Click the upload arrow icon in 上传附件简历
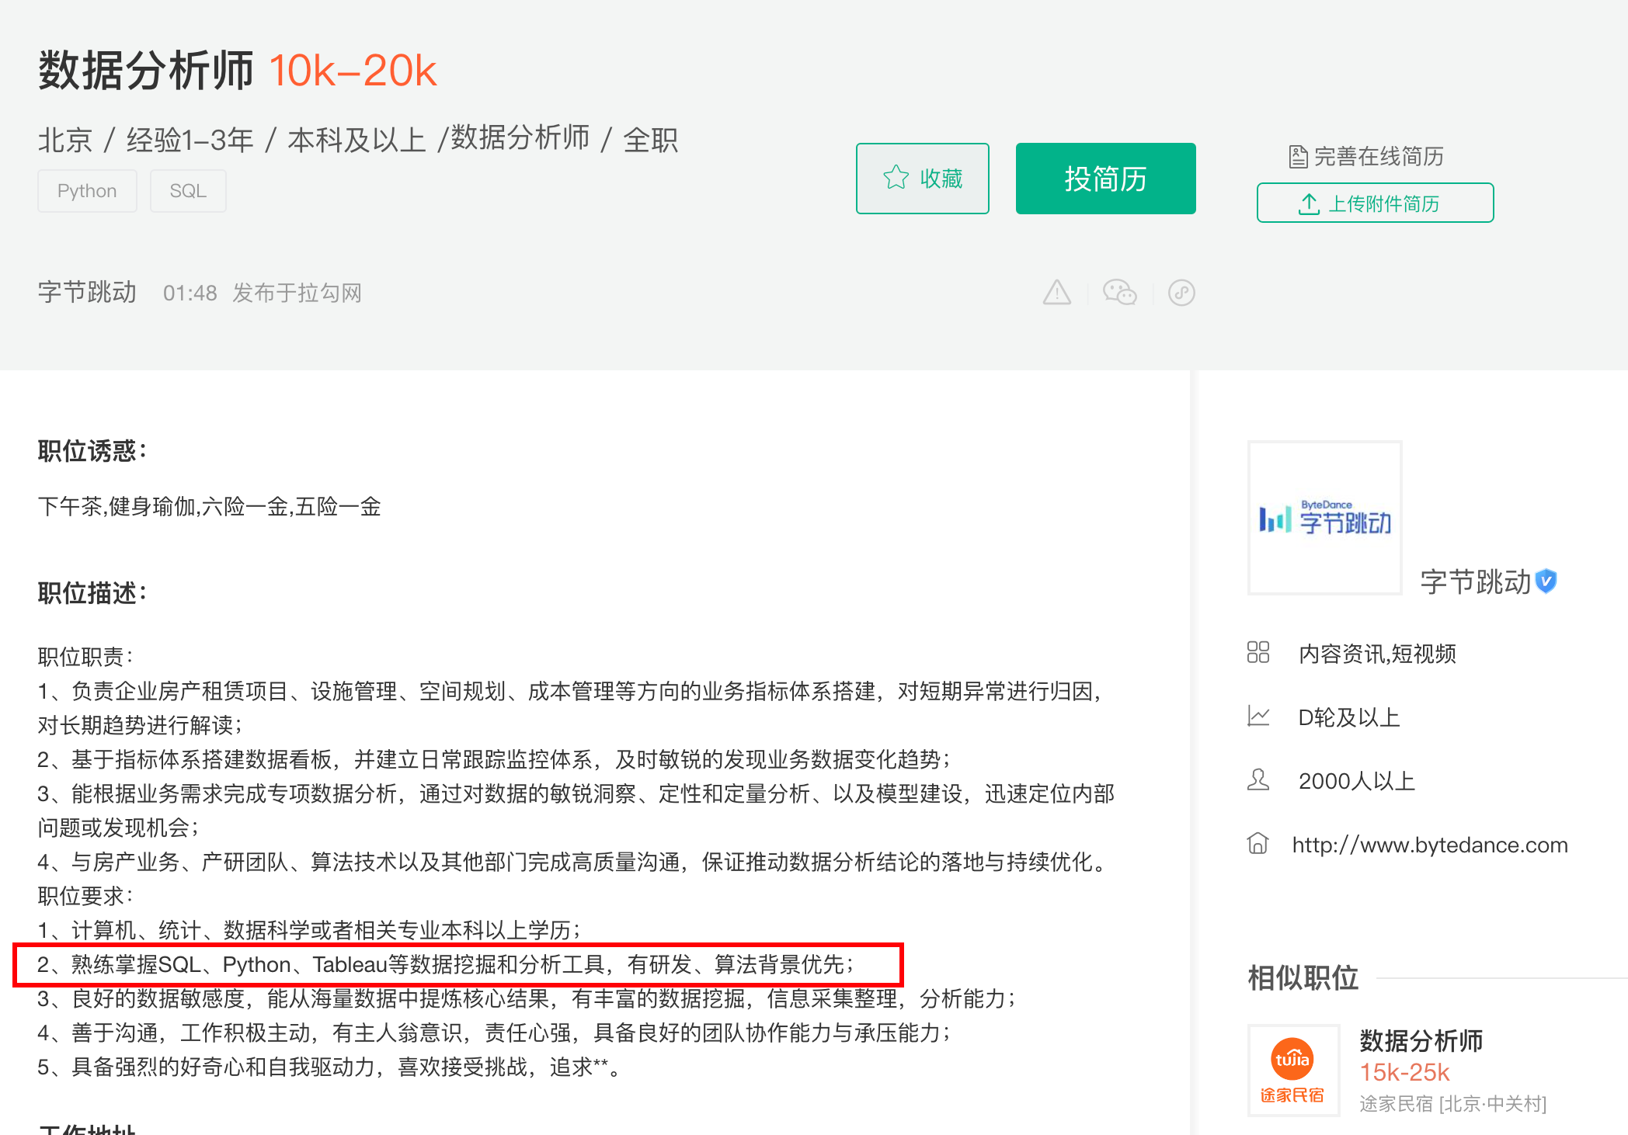The width and height of the screenshot is (1628, 1135). tap(1310, 203)
